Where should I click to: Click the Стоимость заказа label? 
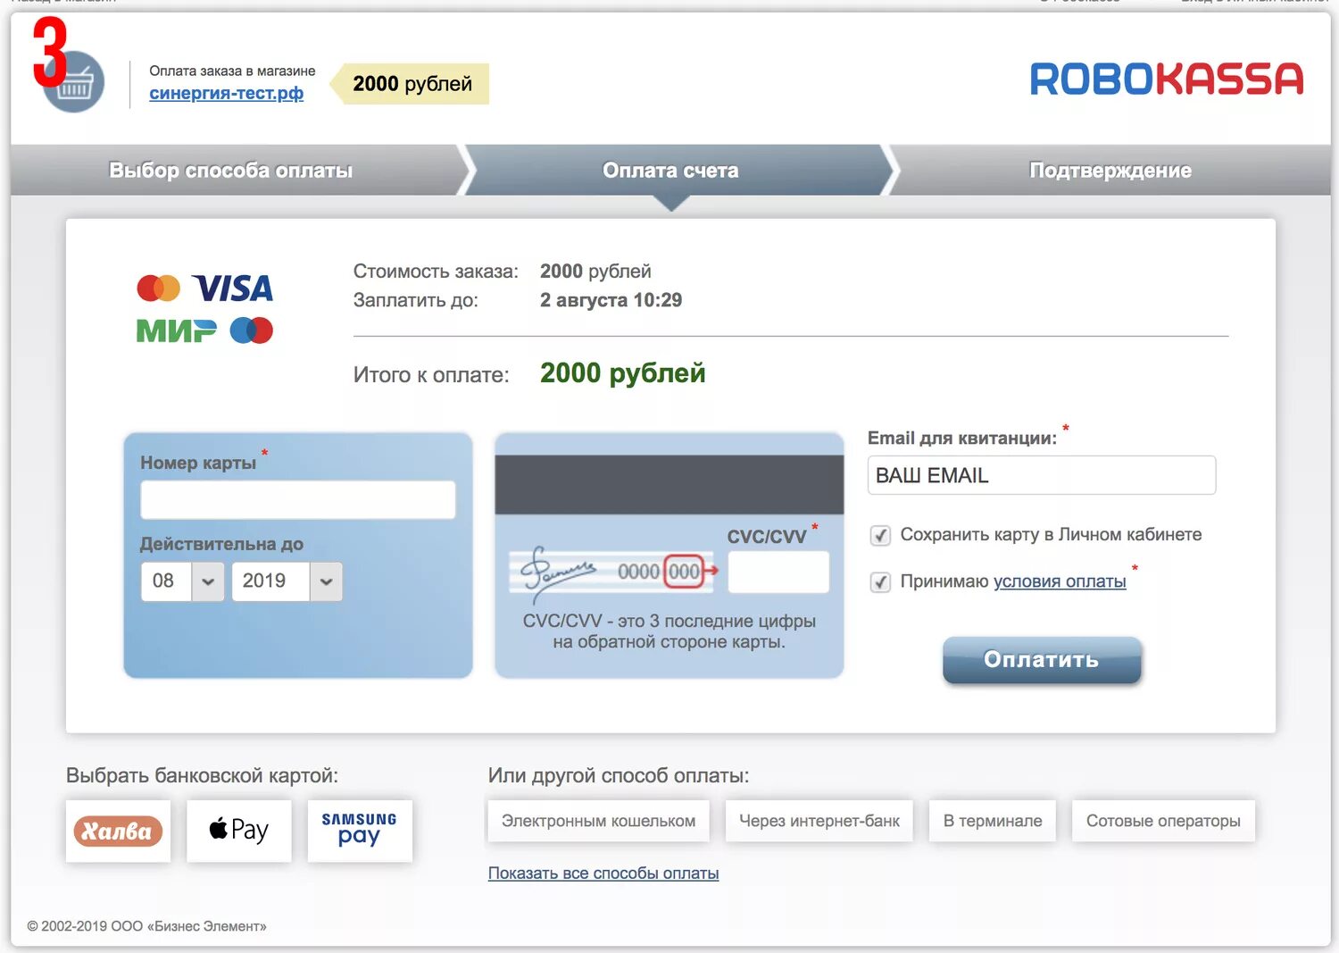click(x=436, y=272)
